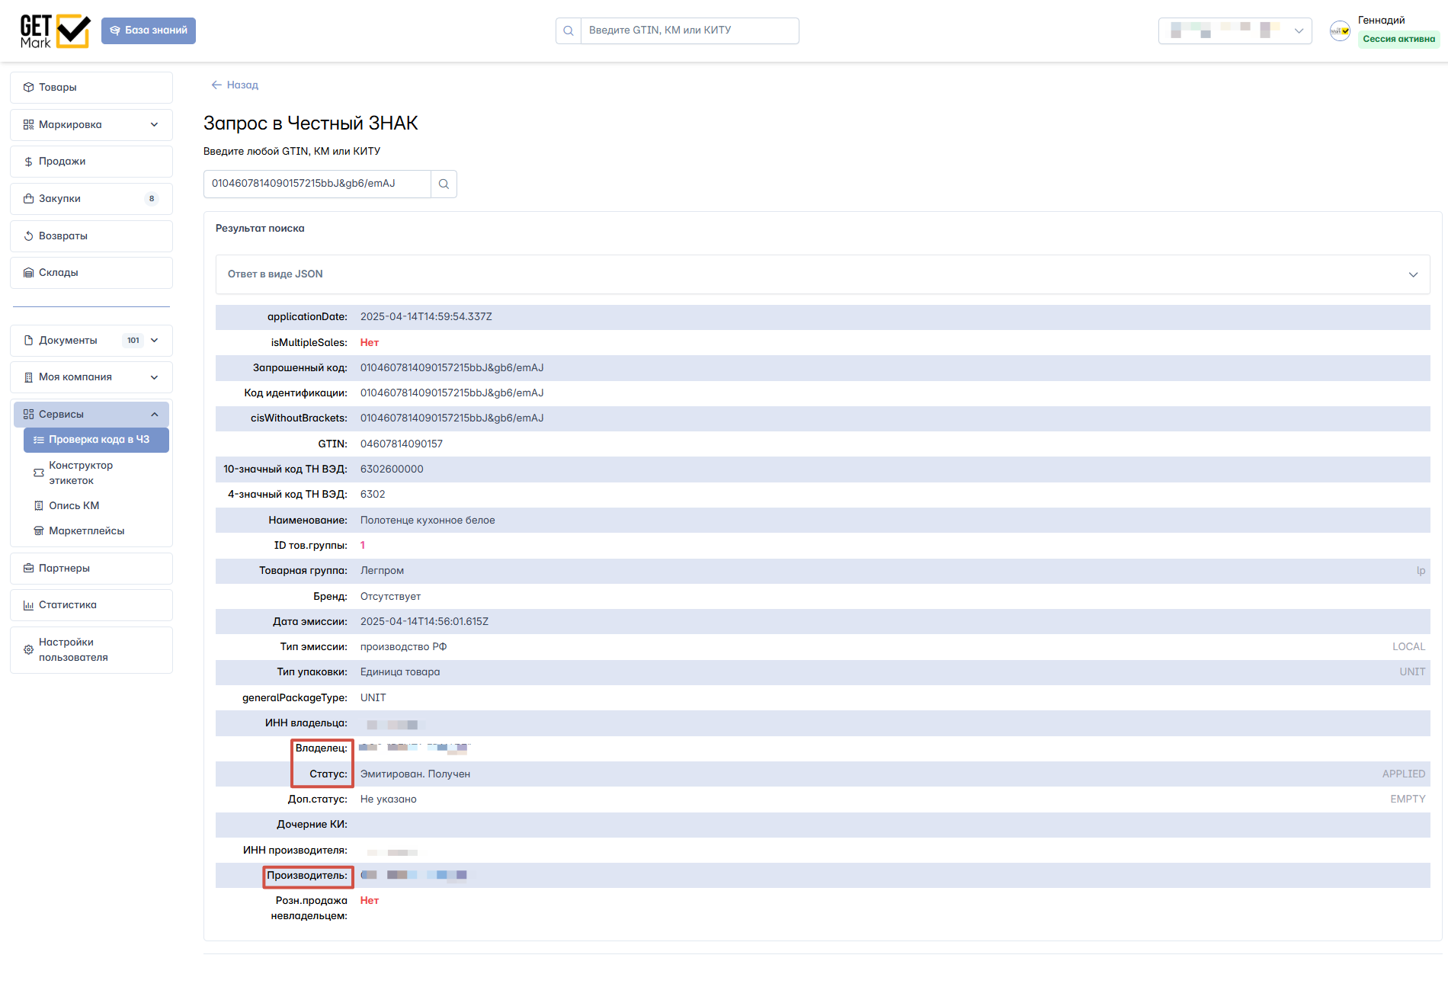The image size is (1448, 987).
Task: Click the search magnifier icon in header
Action: [x=569, y=30]
